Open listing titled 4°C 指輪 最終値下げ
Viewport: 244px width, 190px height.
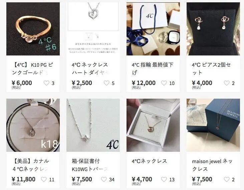(152, 69)
